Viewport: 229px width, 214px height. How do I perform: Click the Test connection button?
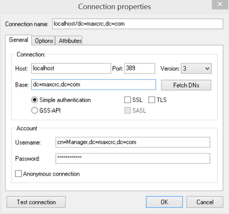coord(36,202)
